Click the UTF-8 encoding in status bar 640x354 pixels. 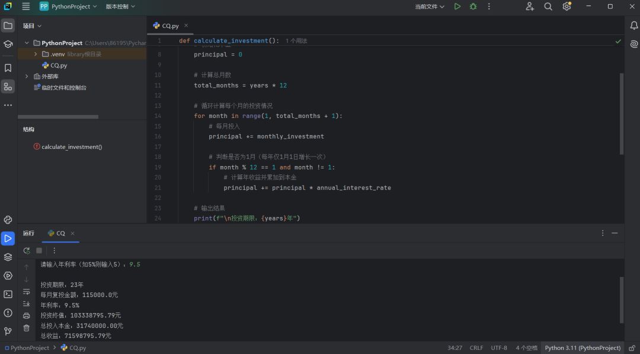[499, 348]
